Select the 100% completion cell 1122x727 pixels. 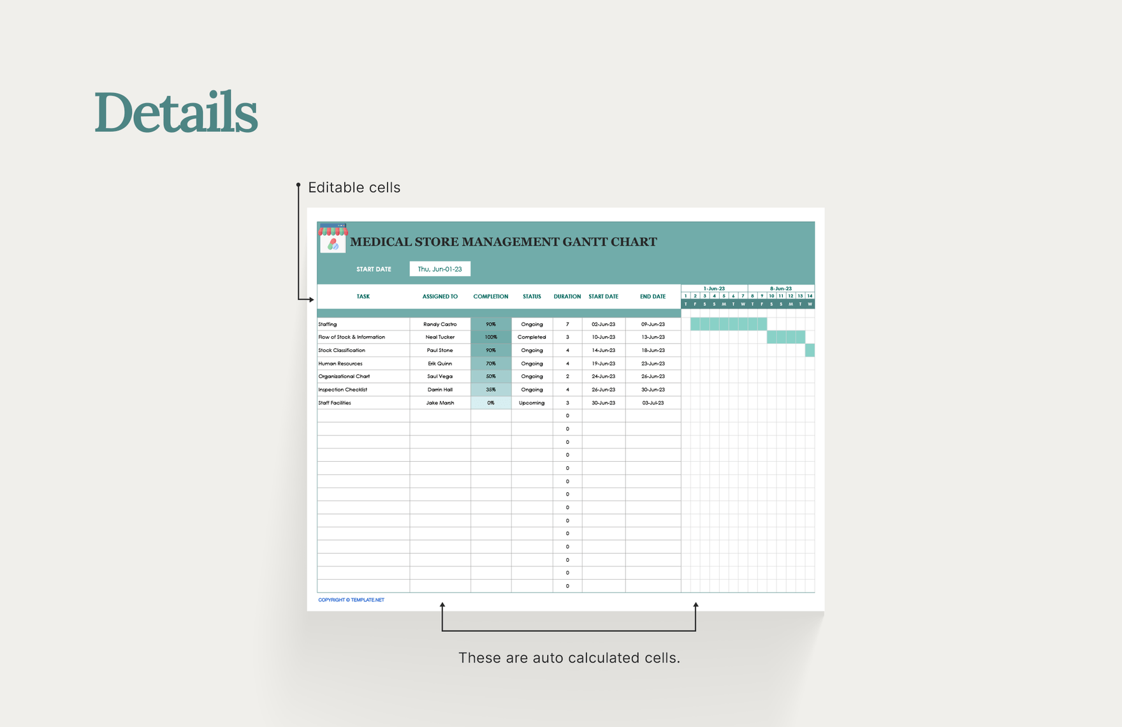(491, 337)
